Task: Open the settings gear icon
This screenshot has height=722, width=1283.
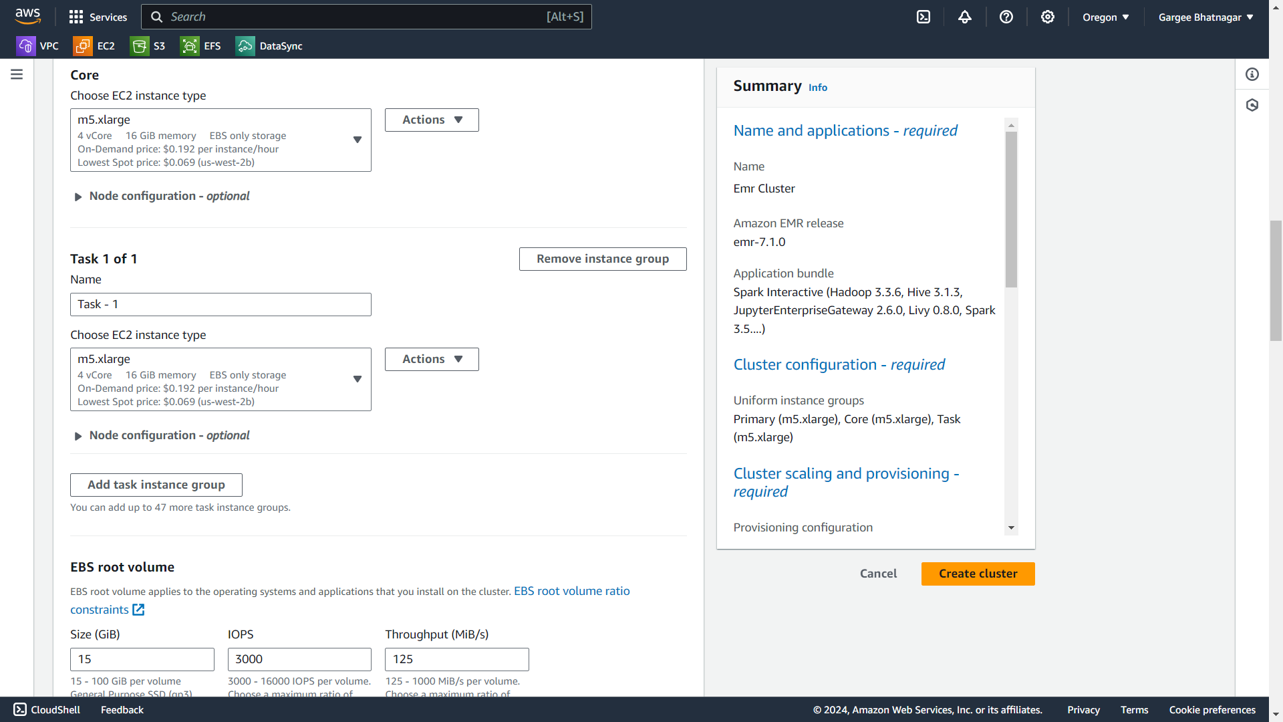Action: click(1048, 17)
